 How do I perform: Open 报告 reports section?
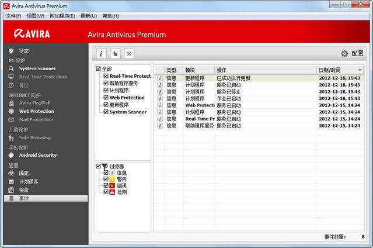click(x=24, y=190)
